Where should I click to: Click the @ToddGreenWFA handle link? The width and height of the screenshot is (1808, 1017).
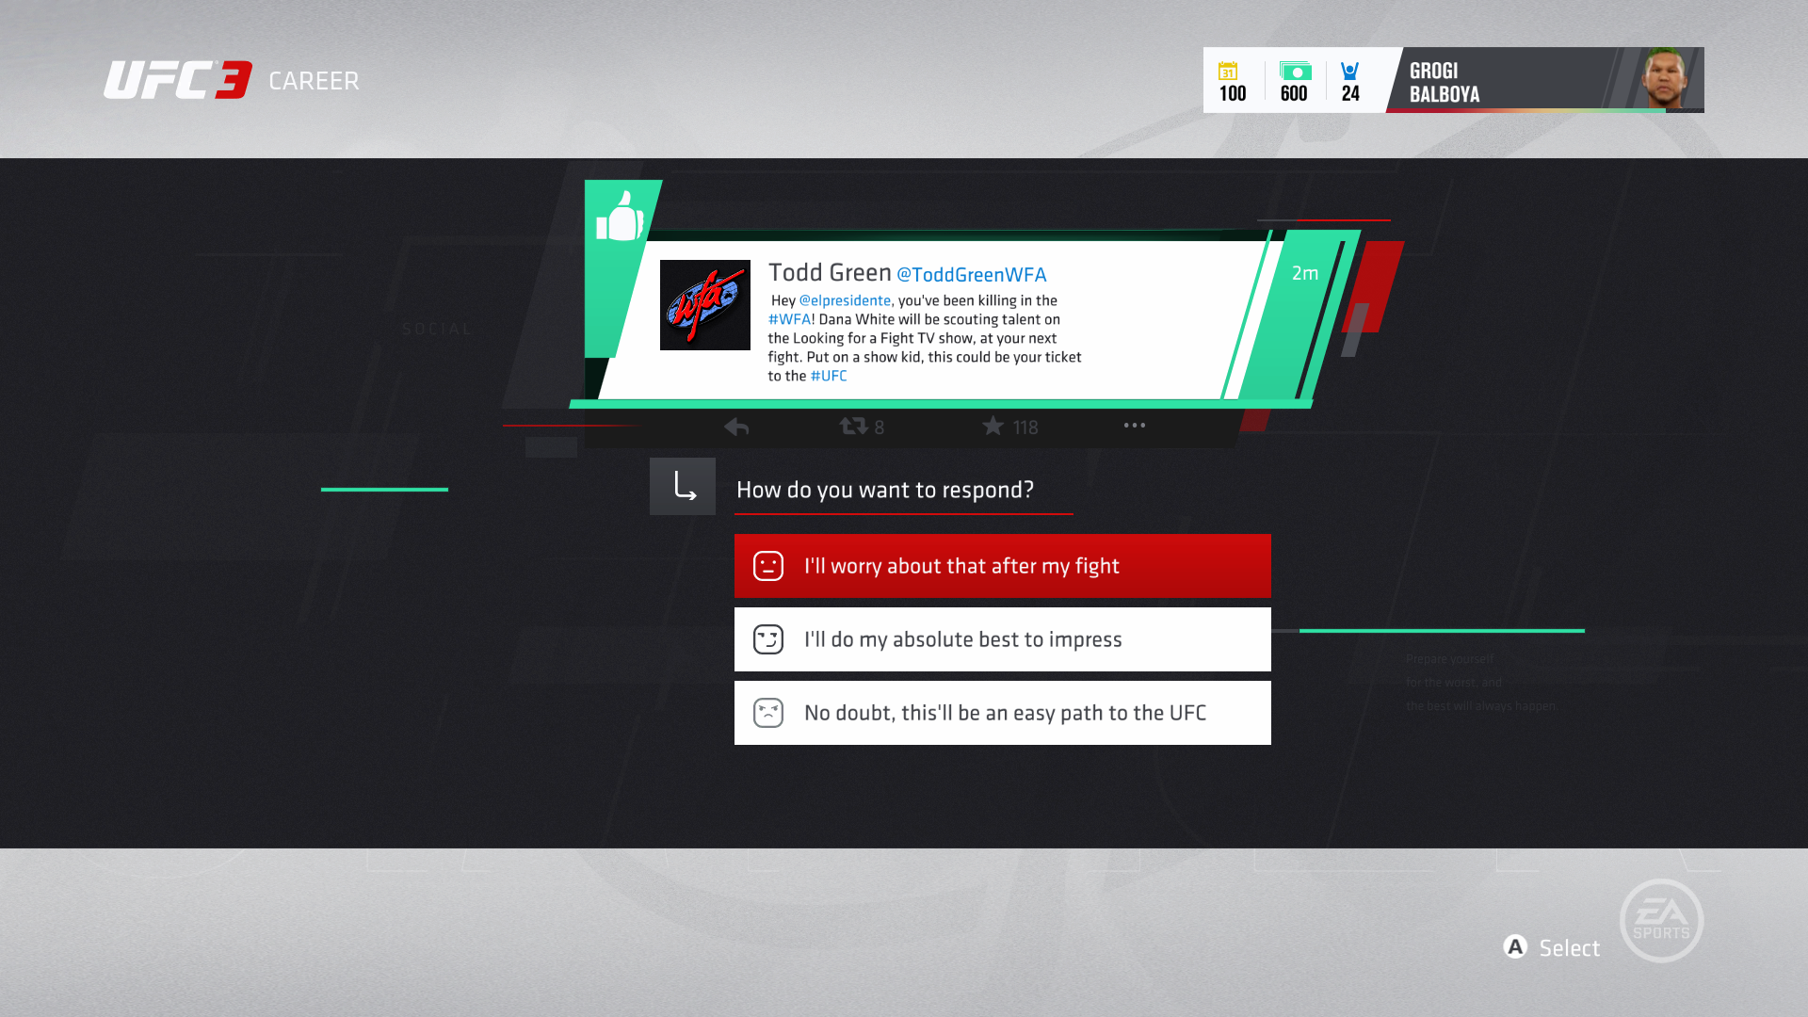point(971,275)
